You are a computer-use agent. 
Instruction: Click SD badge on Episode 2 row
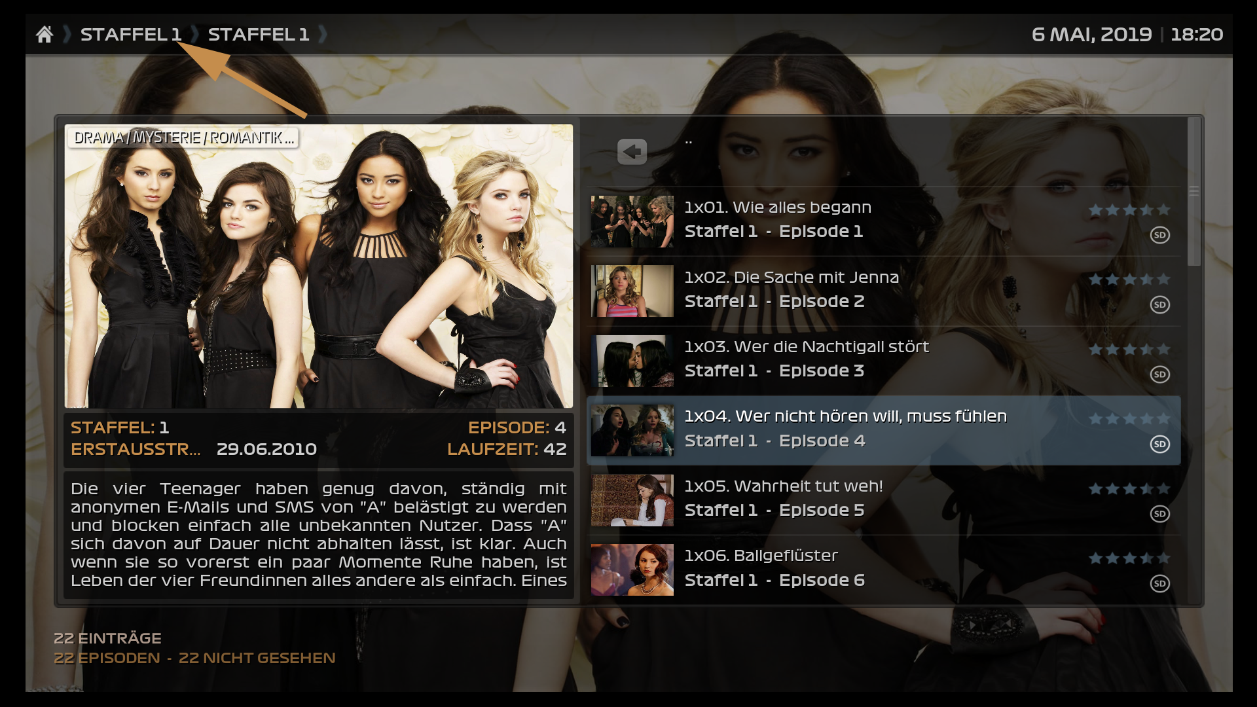click(1160, 304)
